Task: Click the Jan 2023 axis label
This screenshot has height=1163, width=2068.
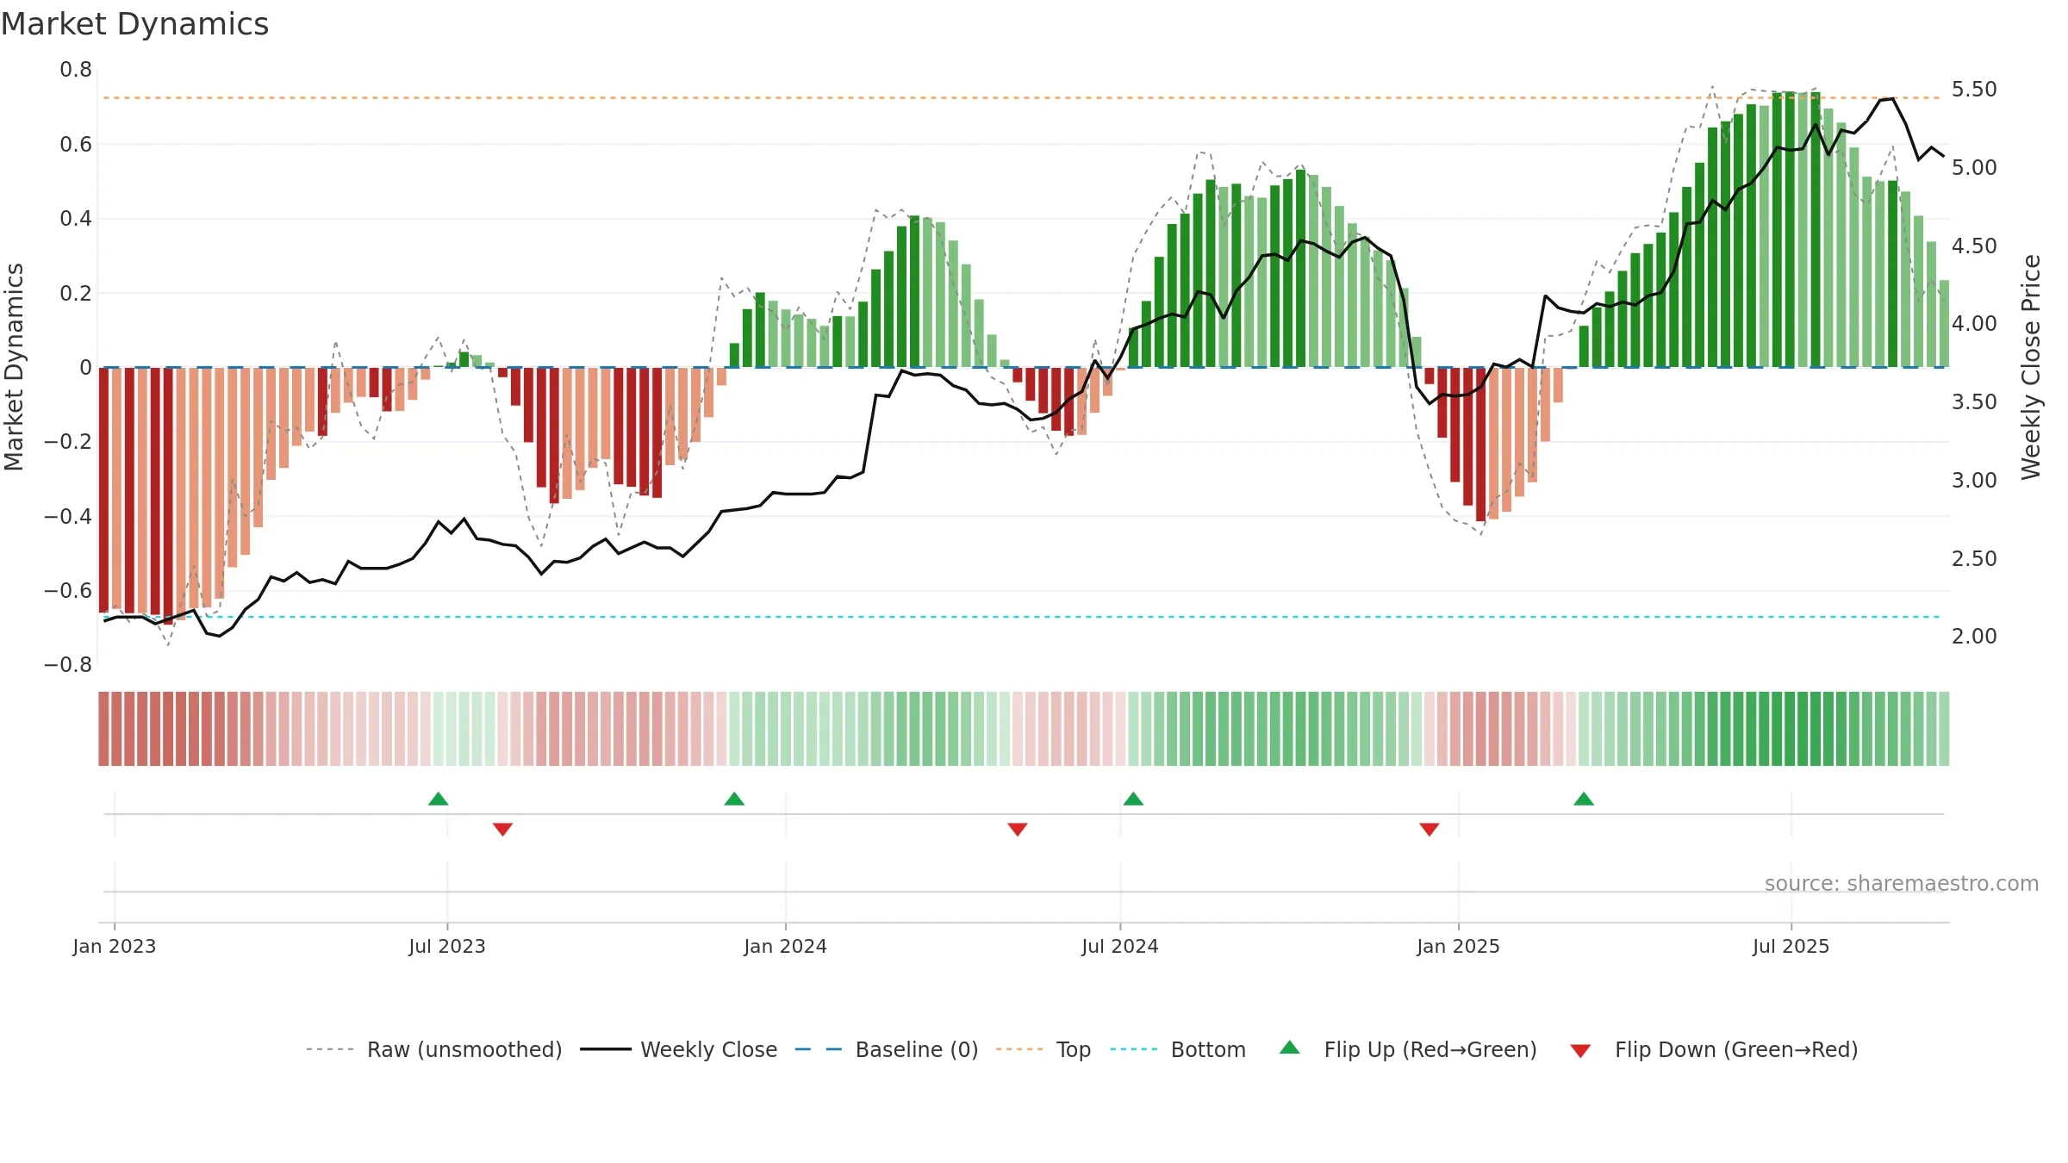Action: [x=115, y=946]
